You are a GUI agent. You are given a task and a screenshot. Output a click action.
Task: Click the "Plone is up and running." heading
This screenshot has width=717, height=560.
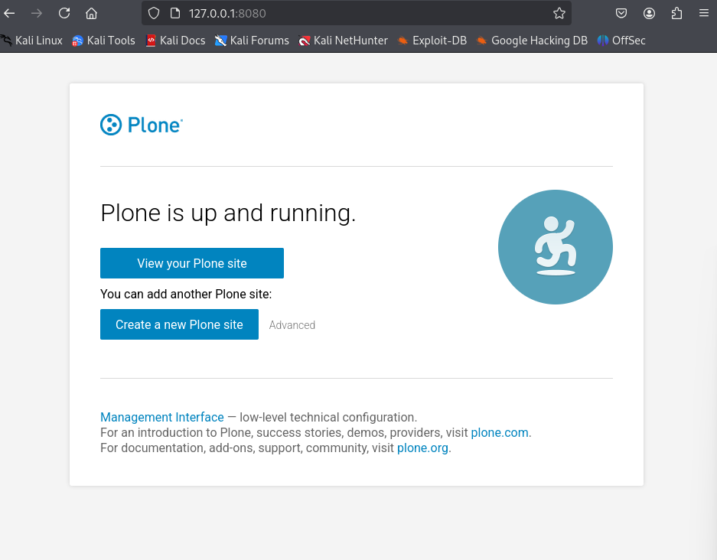(x=228, y=213)
